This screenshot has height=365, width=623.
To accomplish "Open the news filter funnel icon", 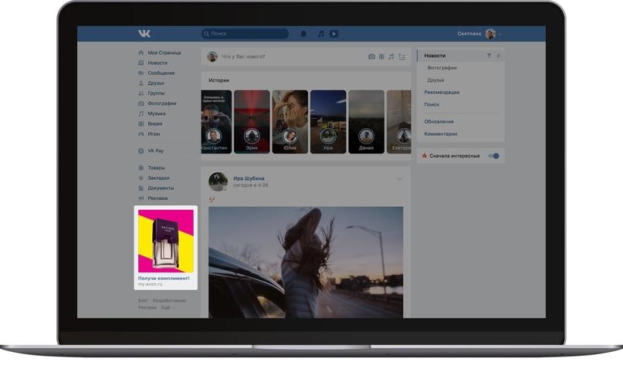I will [x=489, y=56].
